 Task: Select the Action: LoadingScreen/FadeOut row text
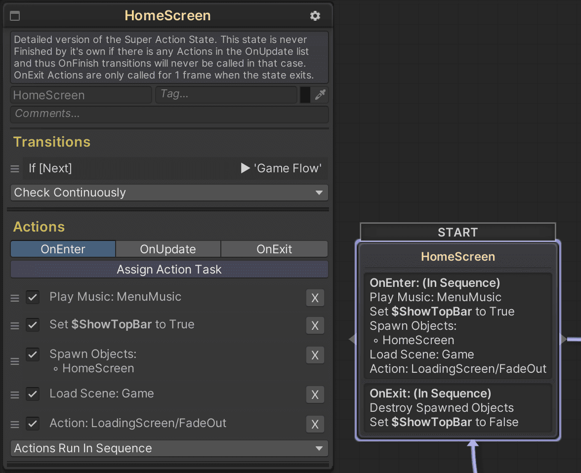point(138,423)
